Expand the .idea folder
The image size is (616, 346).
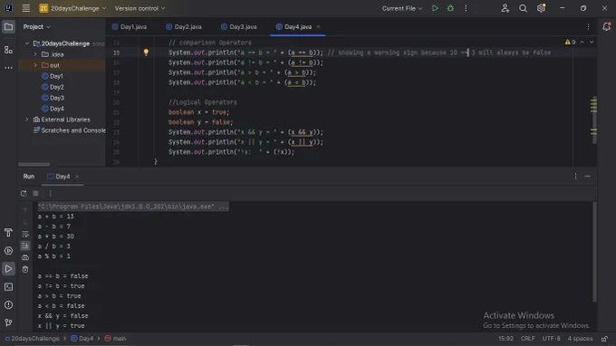point(35,54)
